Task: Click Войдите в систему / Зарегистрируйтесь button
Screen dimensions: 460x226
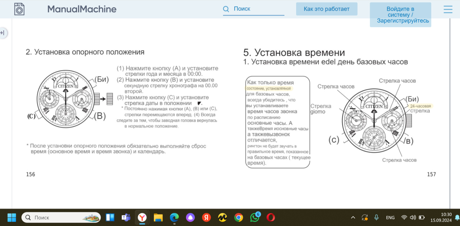Action: coord(400,15)
